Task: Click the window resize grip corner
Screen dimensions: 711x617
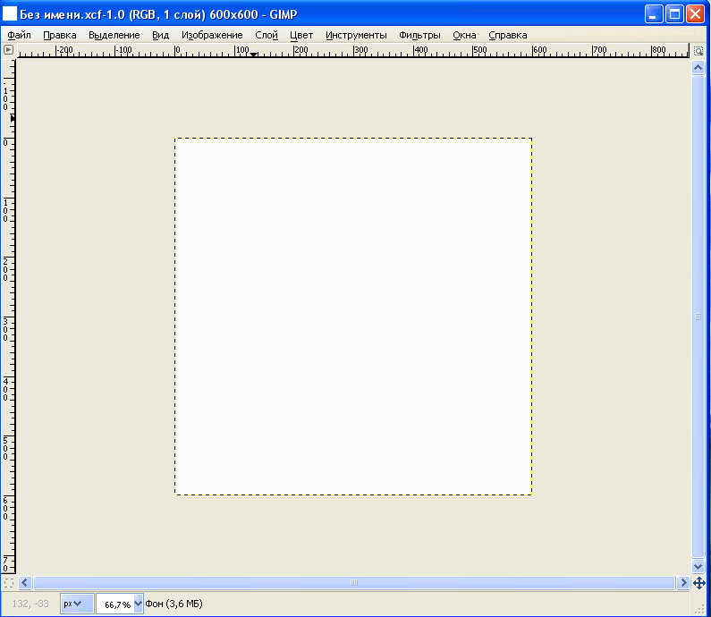Action: pos(698,608)
